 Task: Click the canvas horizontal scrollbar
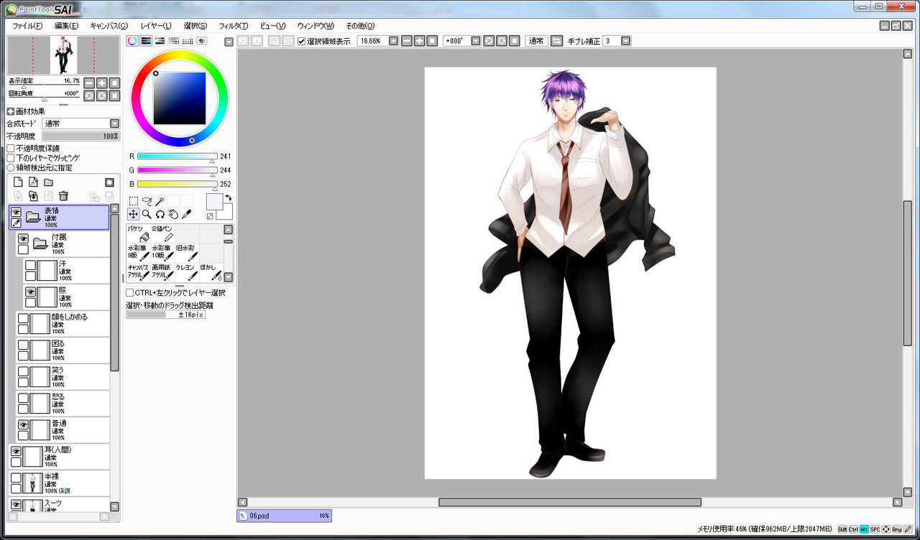pos(570,502)
